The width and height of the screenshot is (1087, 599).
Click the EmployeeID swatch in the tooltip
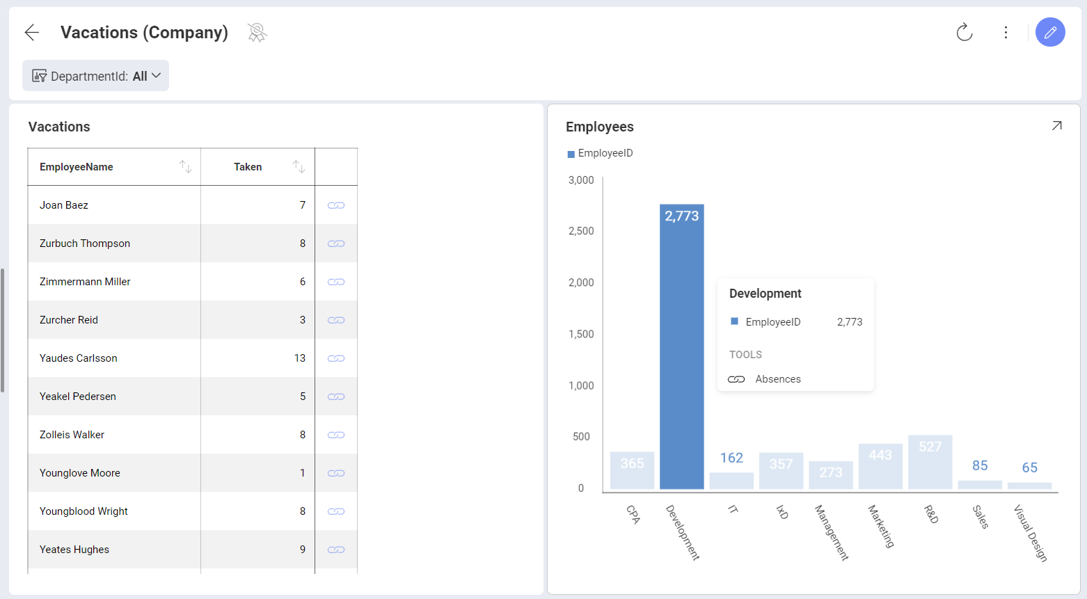734,321
